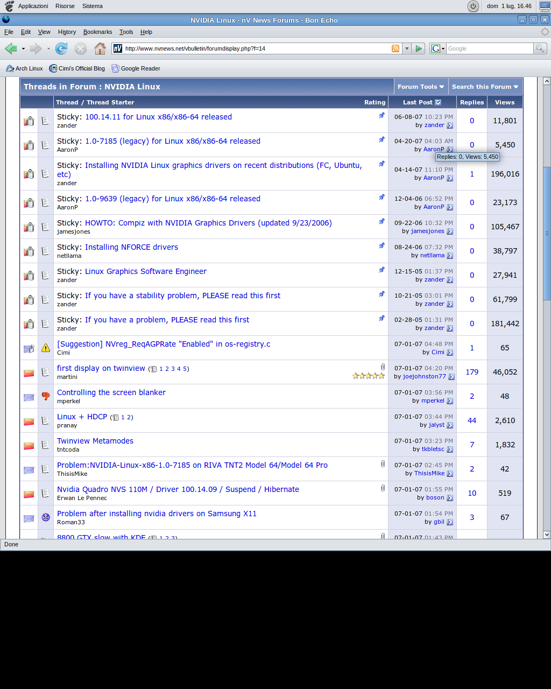
Task: Open the Twinview Metamodes thread
Action: click(95, 441)
